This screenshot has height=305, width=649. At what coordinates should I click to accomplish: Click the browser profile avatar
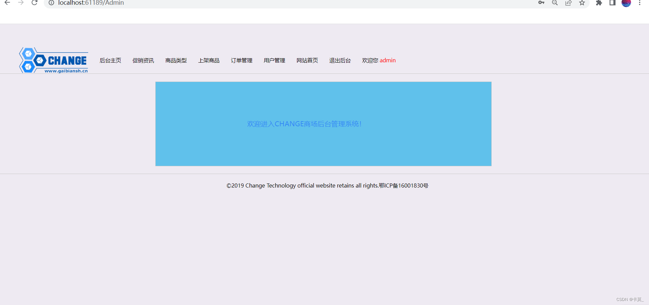tap(627, 4)
